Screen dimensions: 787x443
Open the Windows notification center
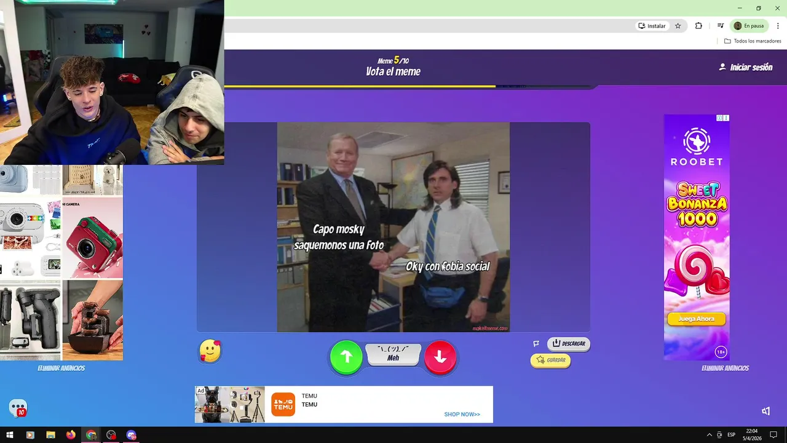(x=773, y=435)
